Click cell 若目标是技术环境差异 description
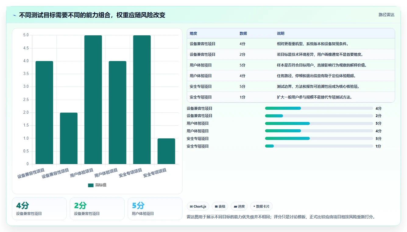Screen dimensions: 407x232 pos(320,55)
